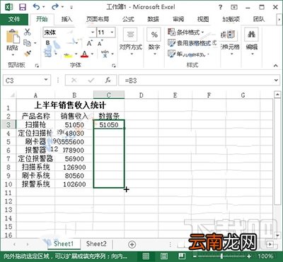The height and width of the screenshot is (262, 283).
Task: Click the Copy icon in clipboard group
Action: click(x=28, y=43)
